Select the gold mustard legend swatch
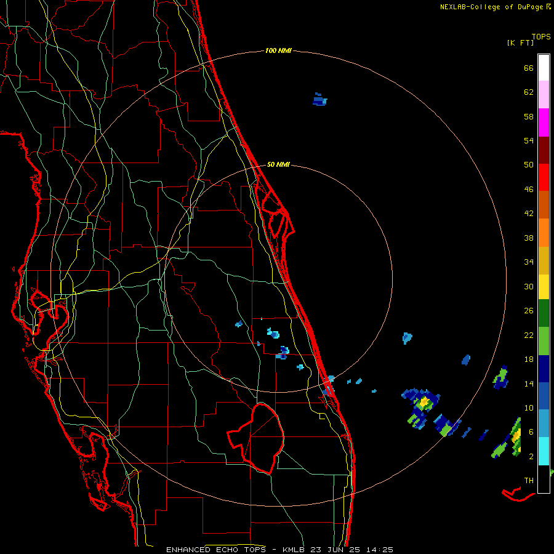The image size is (554, 554). pyautogui.click(x=544, y=261)
